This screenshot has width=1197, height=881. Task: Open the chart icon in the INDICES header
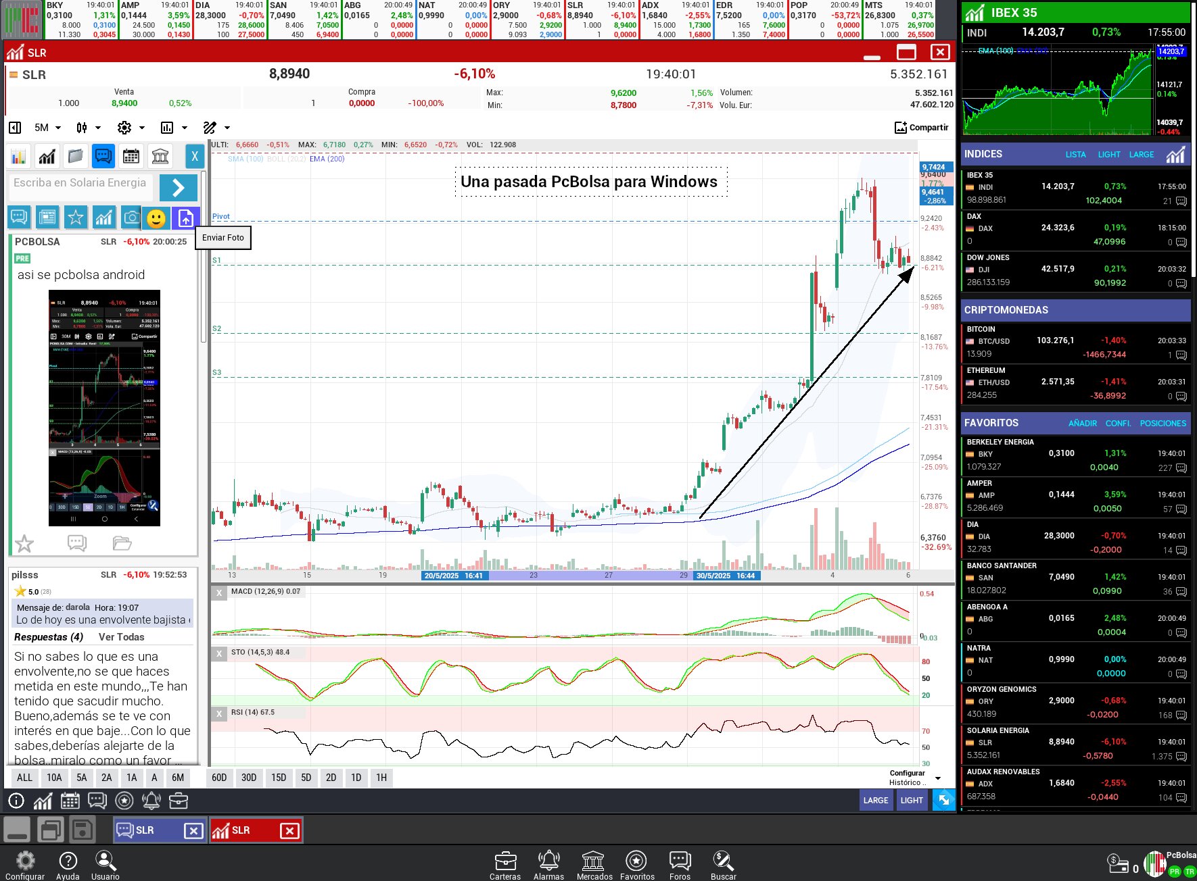click(x=1175, y=155)
